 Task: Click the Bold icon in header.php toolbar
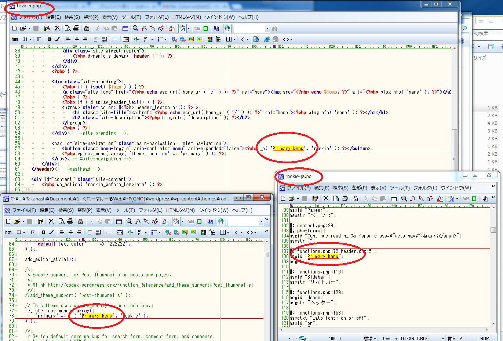(50, 39)
